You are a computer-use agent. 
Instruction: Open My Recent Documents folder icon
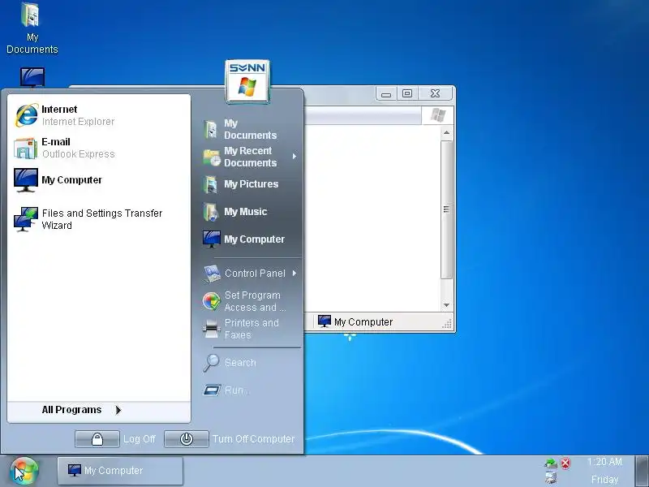(x=212, y=157)
